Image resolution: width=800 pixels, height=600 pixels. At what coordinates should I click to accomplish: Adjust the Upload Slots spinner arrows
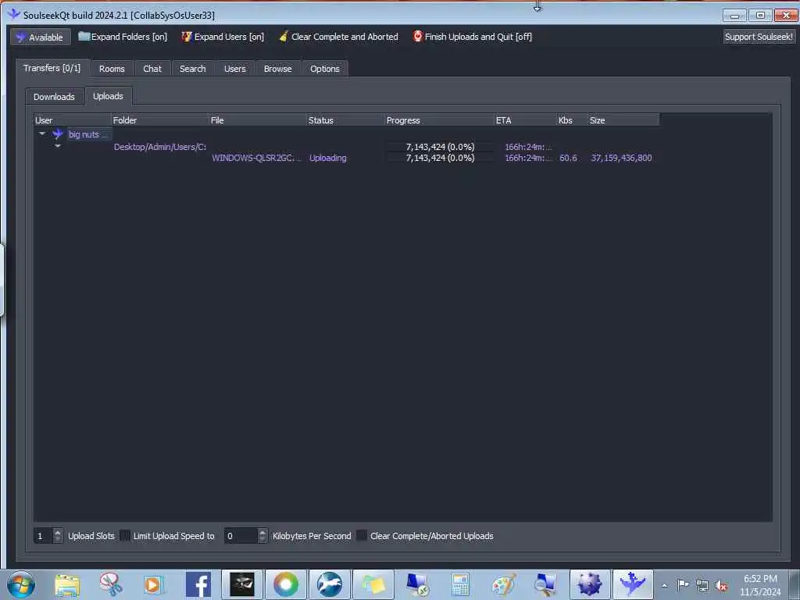[58, 536]
